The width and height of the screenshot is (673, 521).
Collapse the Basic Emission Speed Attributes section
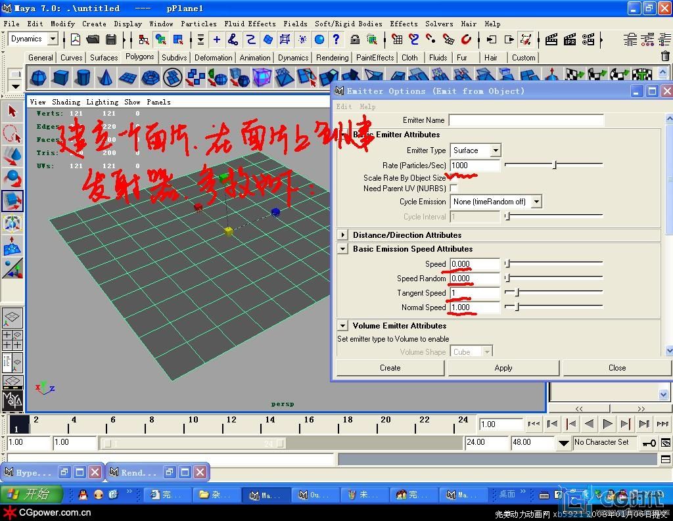coord(342,248)
